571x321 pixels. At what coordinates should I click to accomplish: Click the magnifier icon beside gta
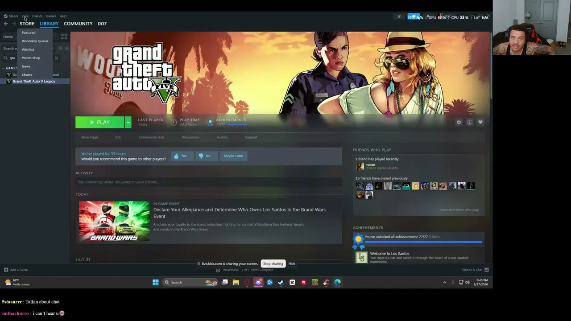coord(5,58)
